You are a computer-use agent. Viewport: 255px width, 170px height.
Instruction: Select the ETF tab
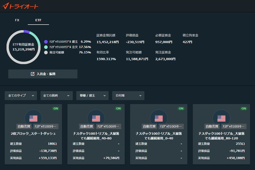[38, 20]
